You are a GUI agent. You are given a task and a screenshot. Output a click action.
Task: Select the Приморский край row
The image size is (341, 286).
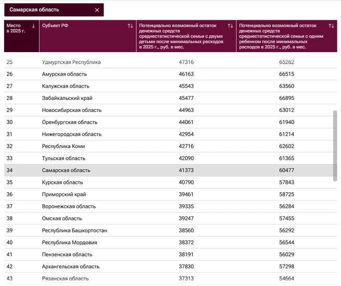point(170,194)
